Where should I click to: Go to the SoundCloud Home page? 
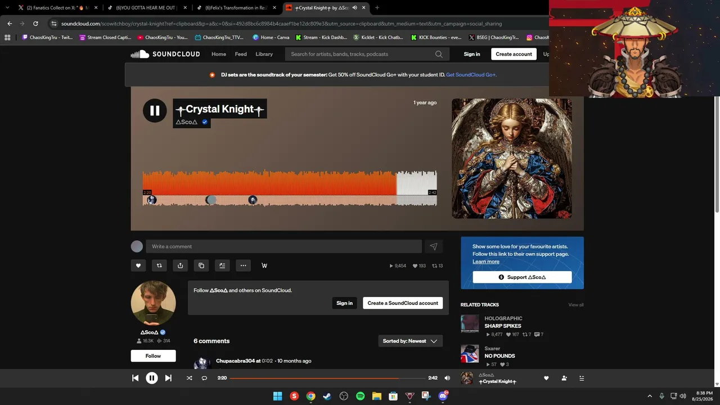(x=219, y=54)
